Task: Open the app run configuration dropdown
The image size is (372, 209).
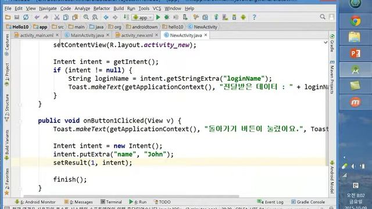Action: click(143, 17)
